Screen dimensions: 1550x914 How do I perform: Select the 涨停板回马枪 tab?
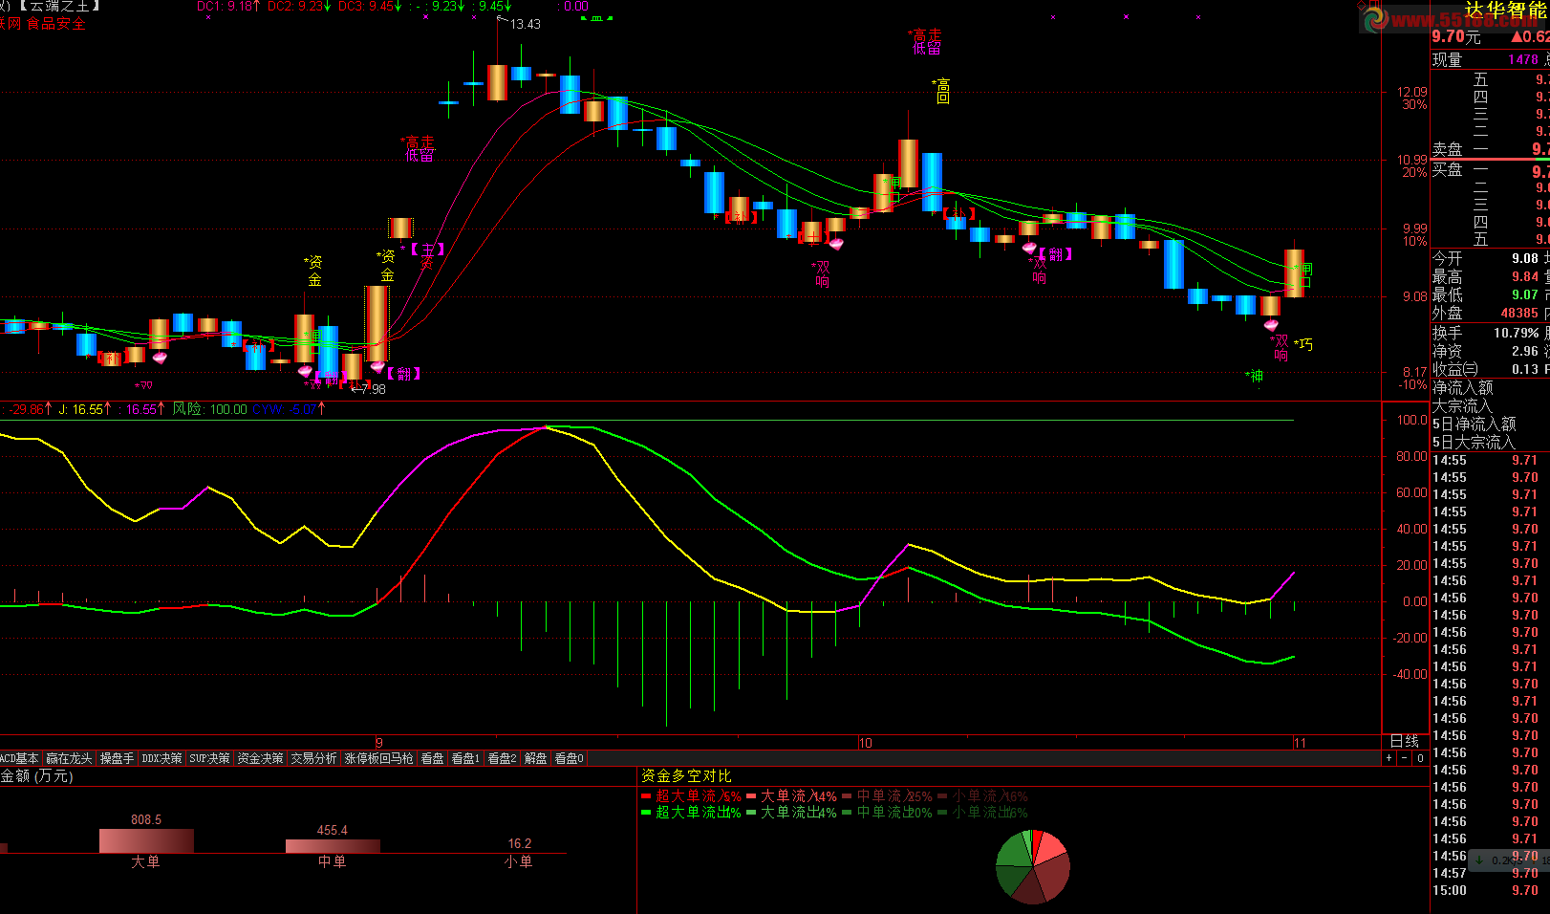379,758
